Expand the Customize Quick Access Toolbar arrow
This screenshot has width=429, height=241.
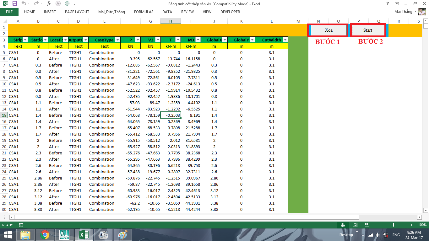click(x=74, y=4)
